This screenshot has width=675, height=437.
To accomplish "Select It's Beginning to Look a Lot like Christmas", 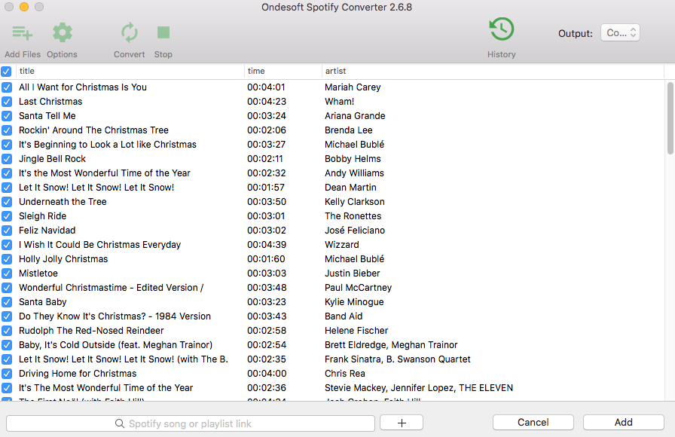I will (108, 145).
